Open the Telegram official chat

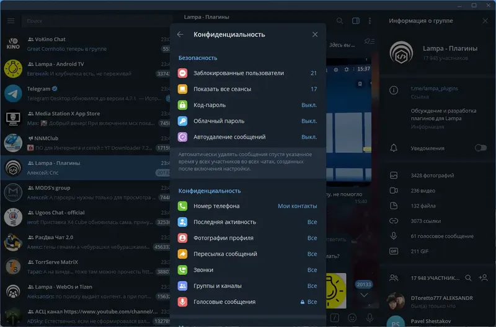pyautogui.click(x=86, y=94)
